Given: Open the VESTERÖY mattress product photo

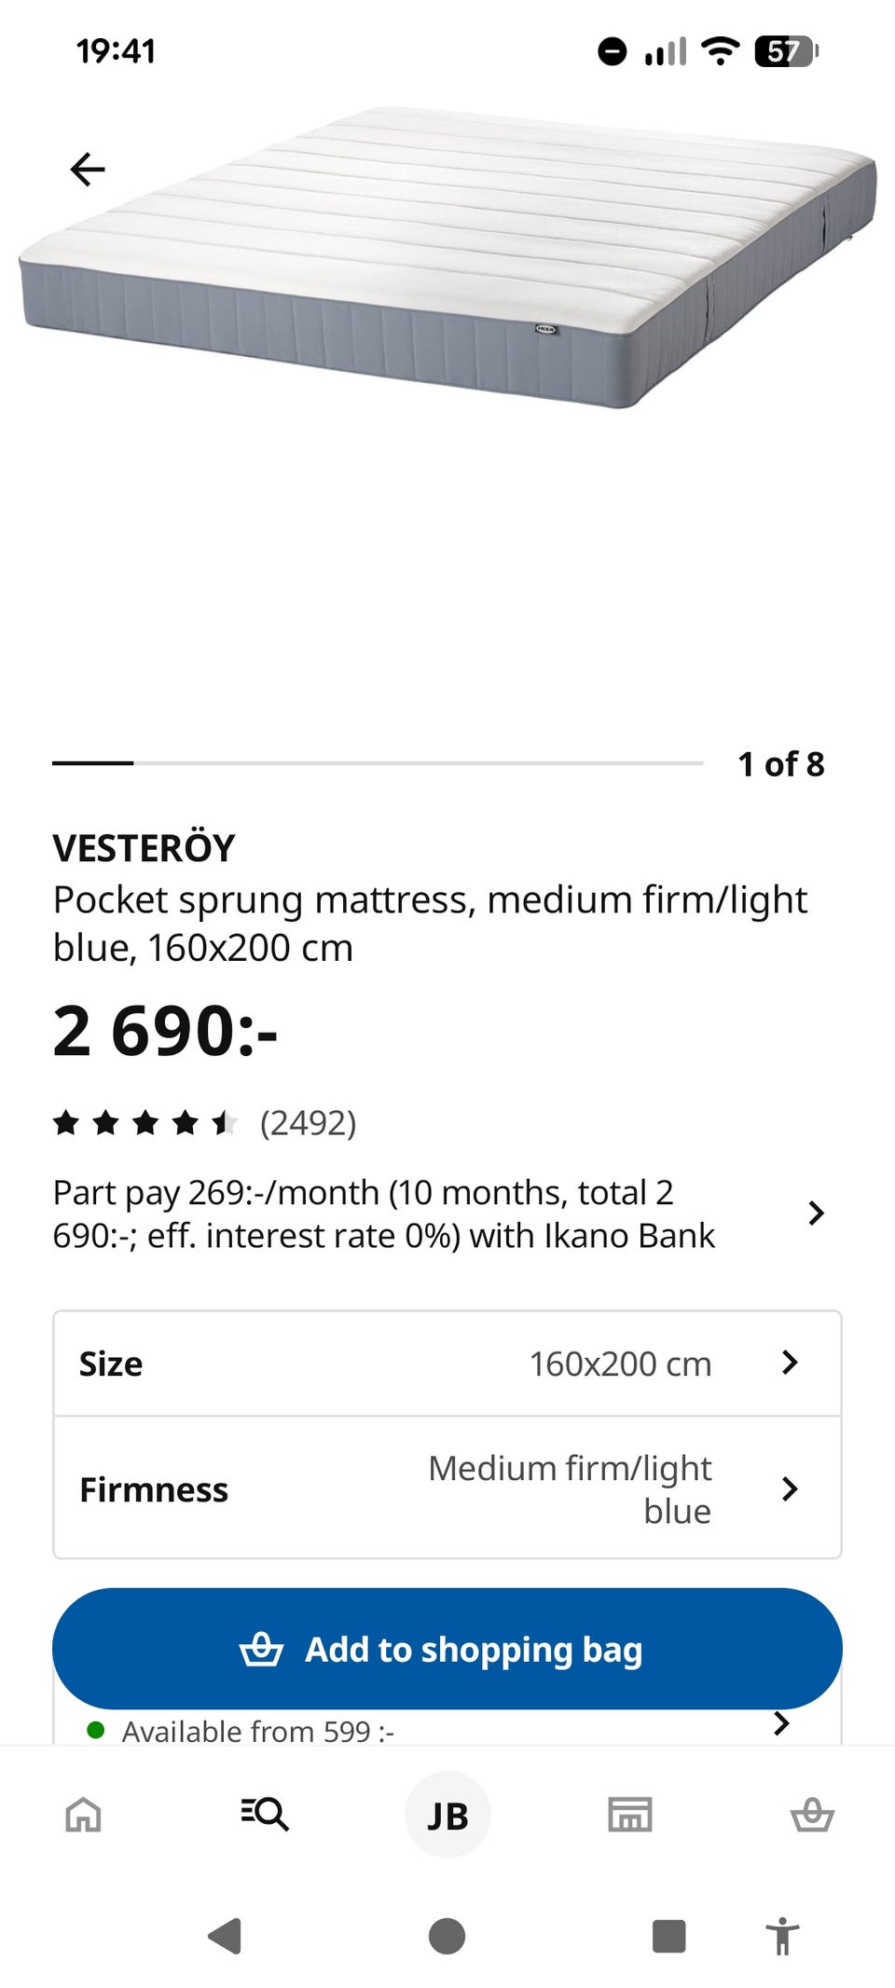Looking at the screenshot, I should pyautogui.click(x=447, y=261).
